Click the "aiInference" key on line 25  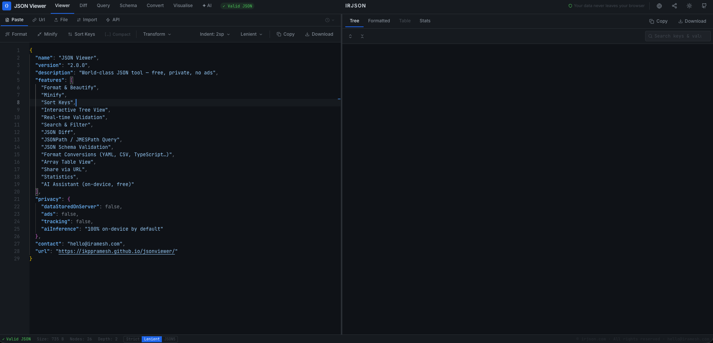60,229
